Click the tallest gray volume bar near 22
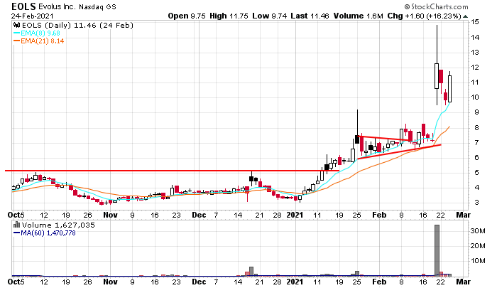The image size is (497, 288). coord(437,250)
